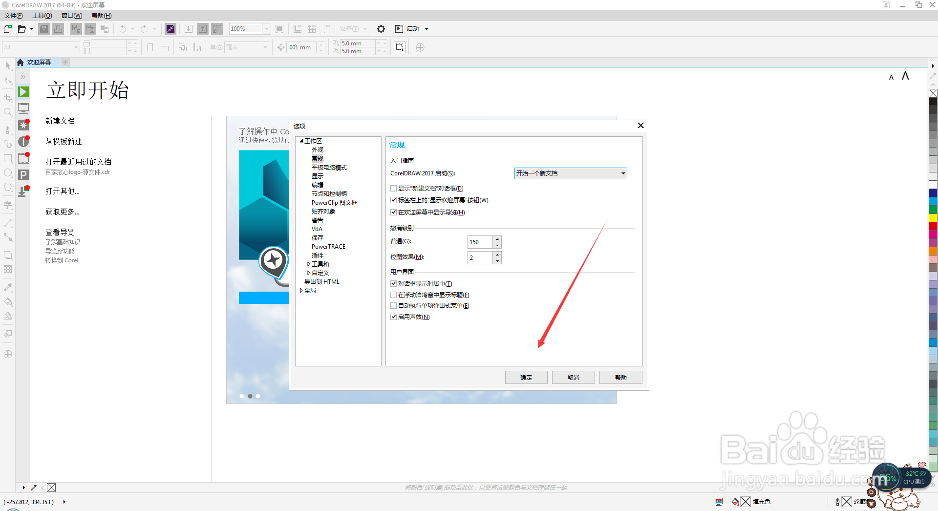The image size is (938, 511).
Task: Choose the Rectangle tool
Action: [8, 158]
